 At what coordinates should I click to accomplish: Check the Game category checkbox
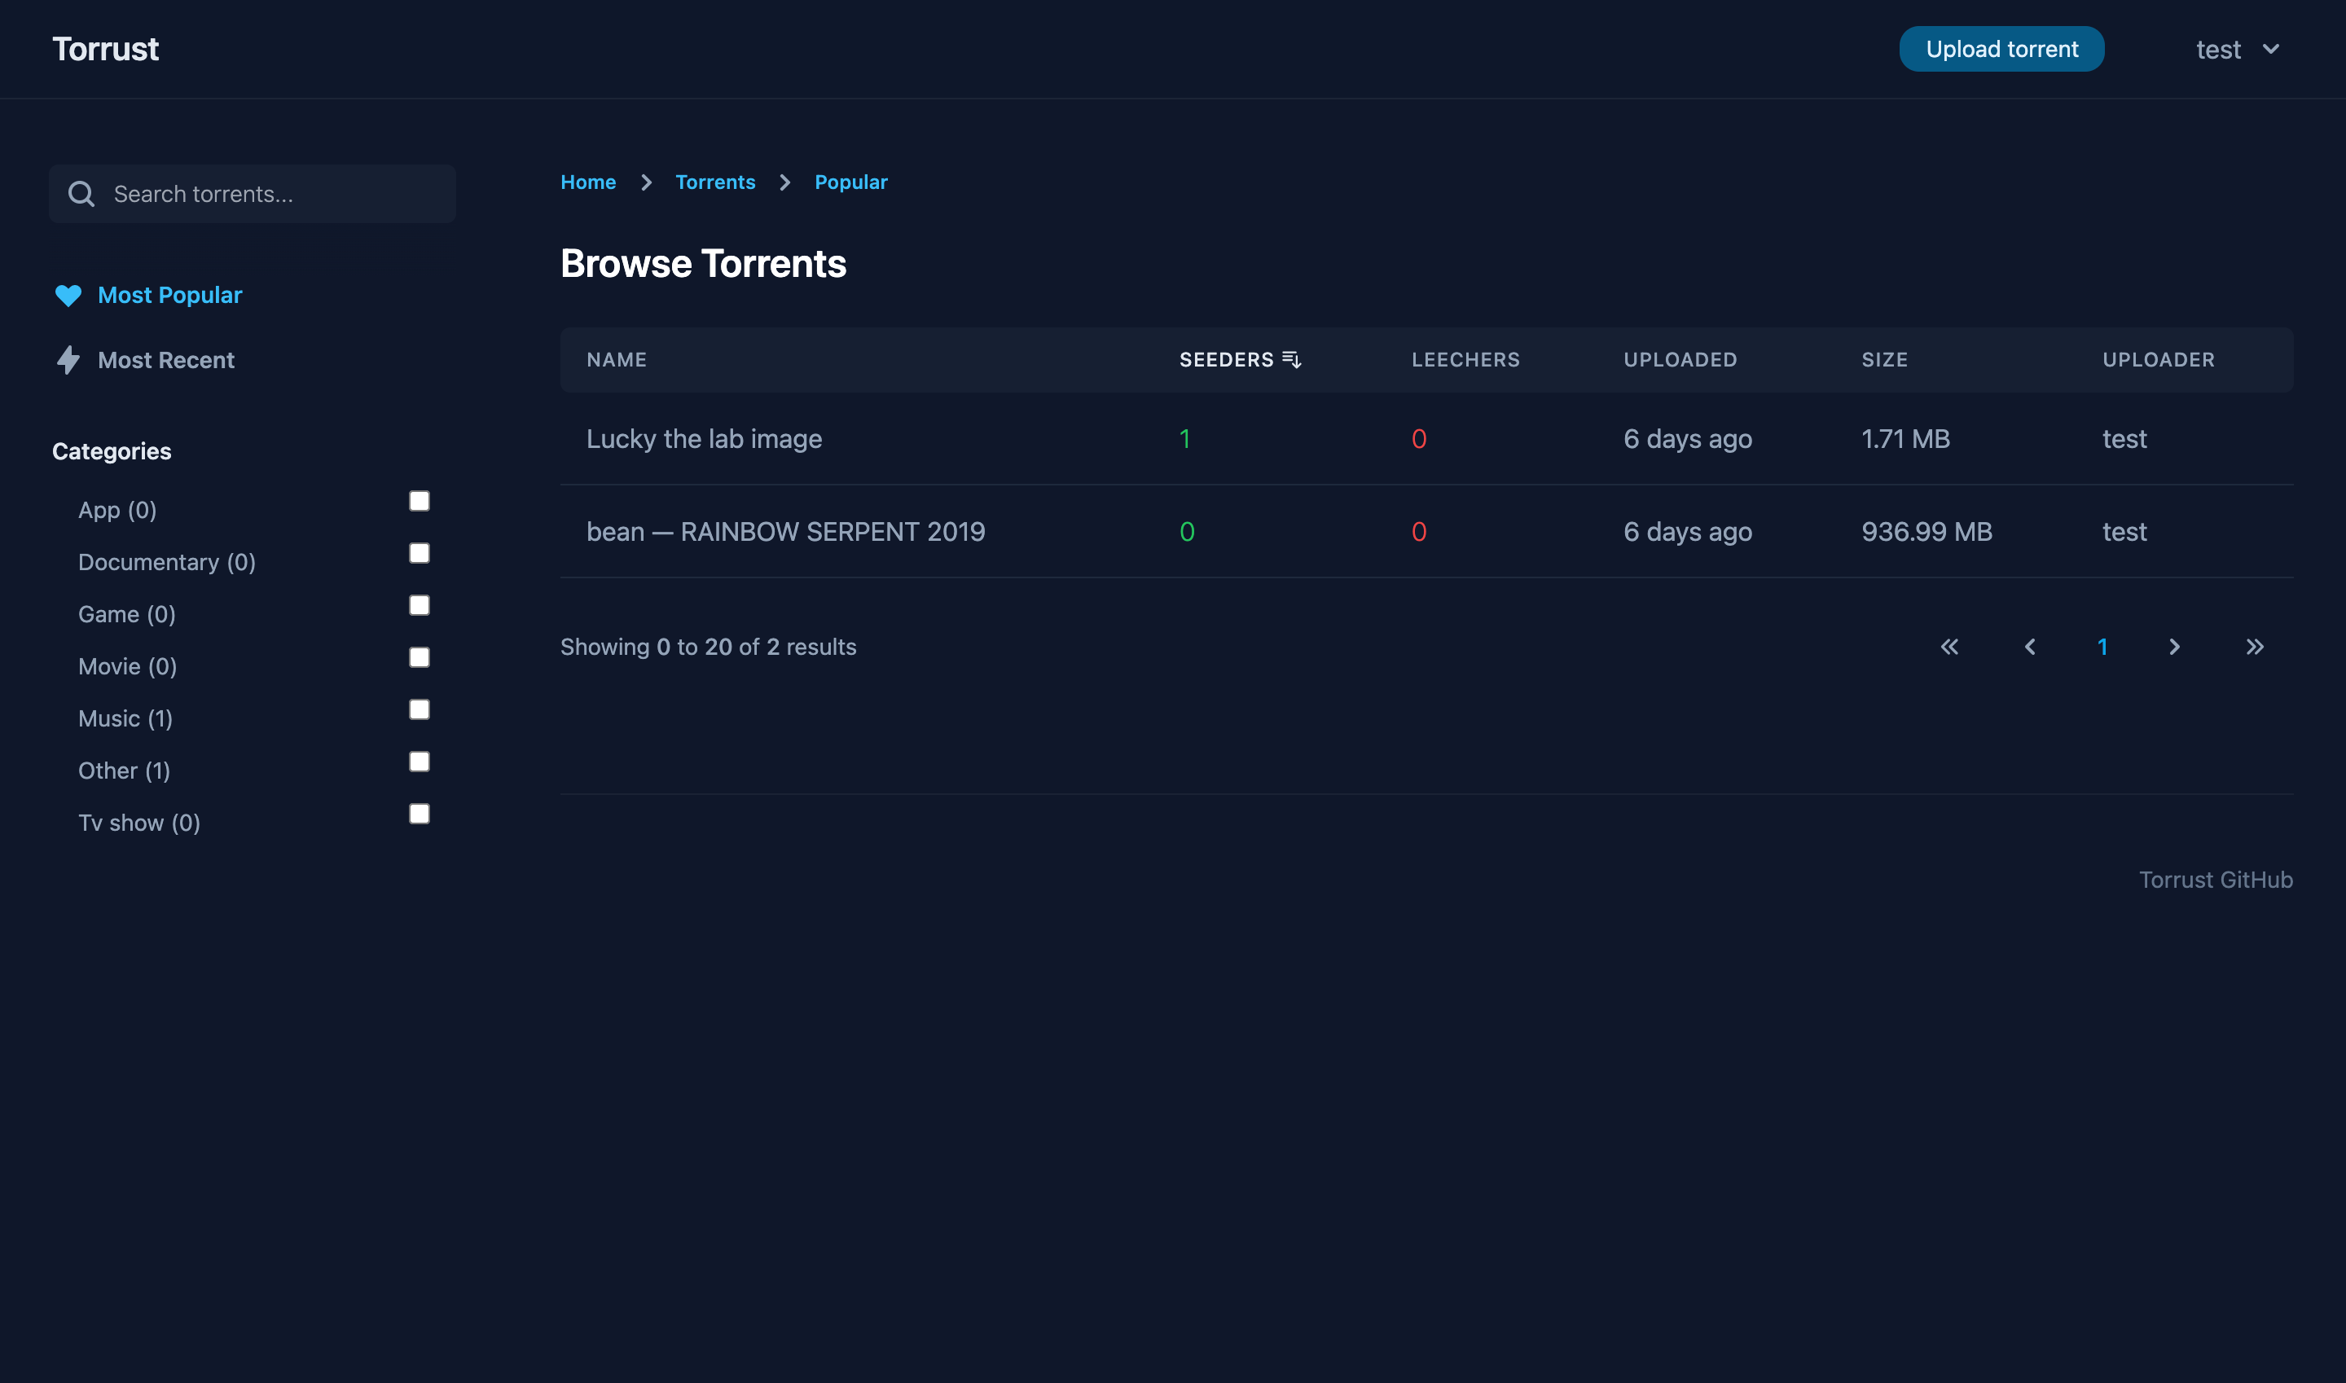pos(420,606)
